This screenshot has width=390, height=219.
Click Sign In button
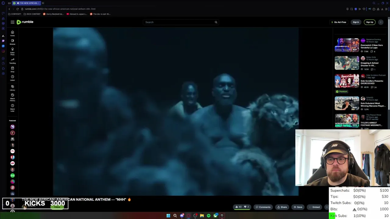356,22
